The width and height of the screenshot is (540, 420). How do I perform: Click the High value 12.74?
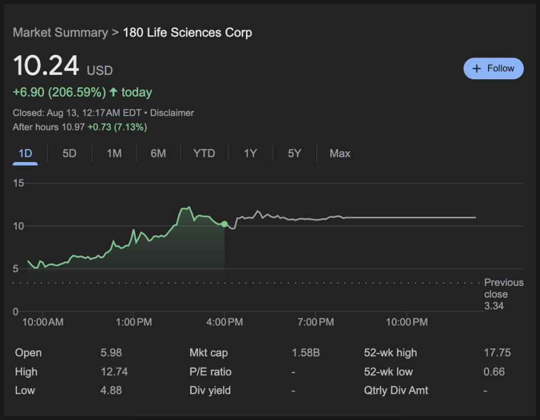(x=114, y=371)
